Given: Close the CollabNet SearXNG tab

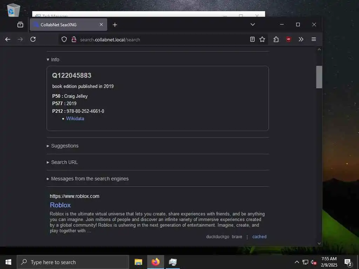Looking at the screenshot, I should pos(101,25).
